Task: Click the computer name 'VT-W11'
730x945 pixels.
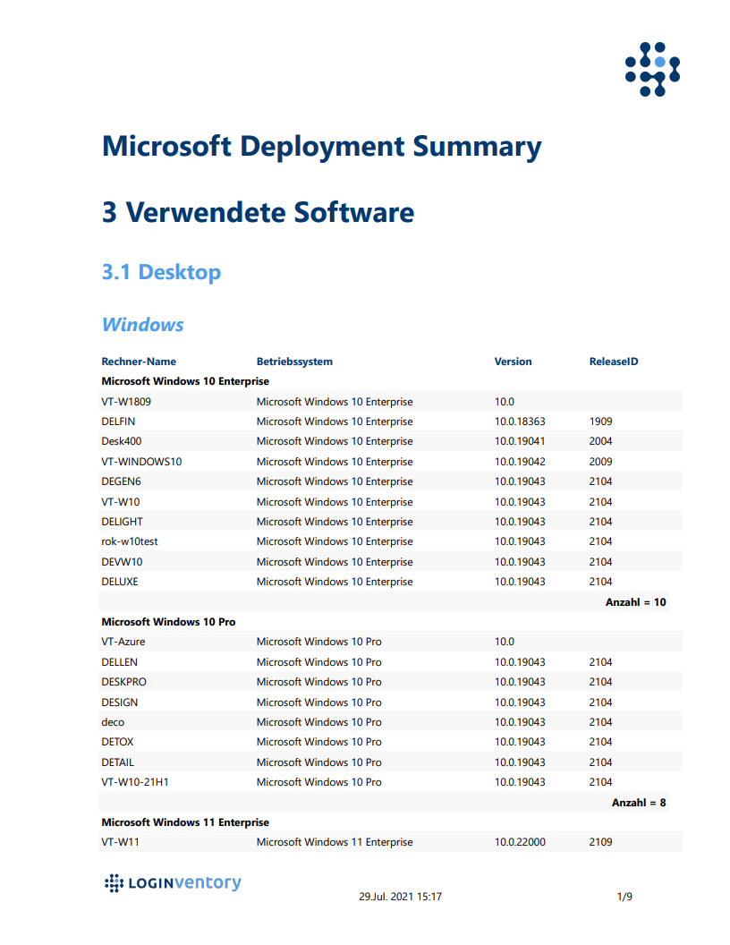Action: pyautogui.click(x=120, y=843)
